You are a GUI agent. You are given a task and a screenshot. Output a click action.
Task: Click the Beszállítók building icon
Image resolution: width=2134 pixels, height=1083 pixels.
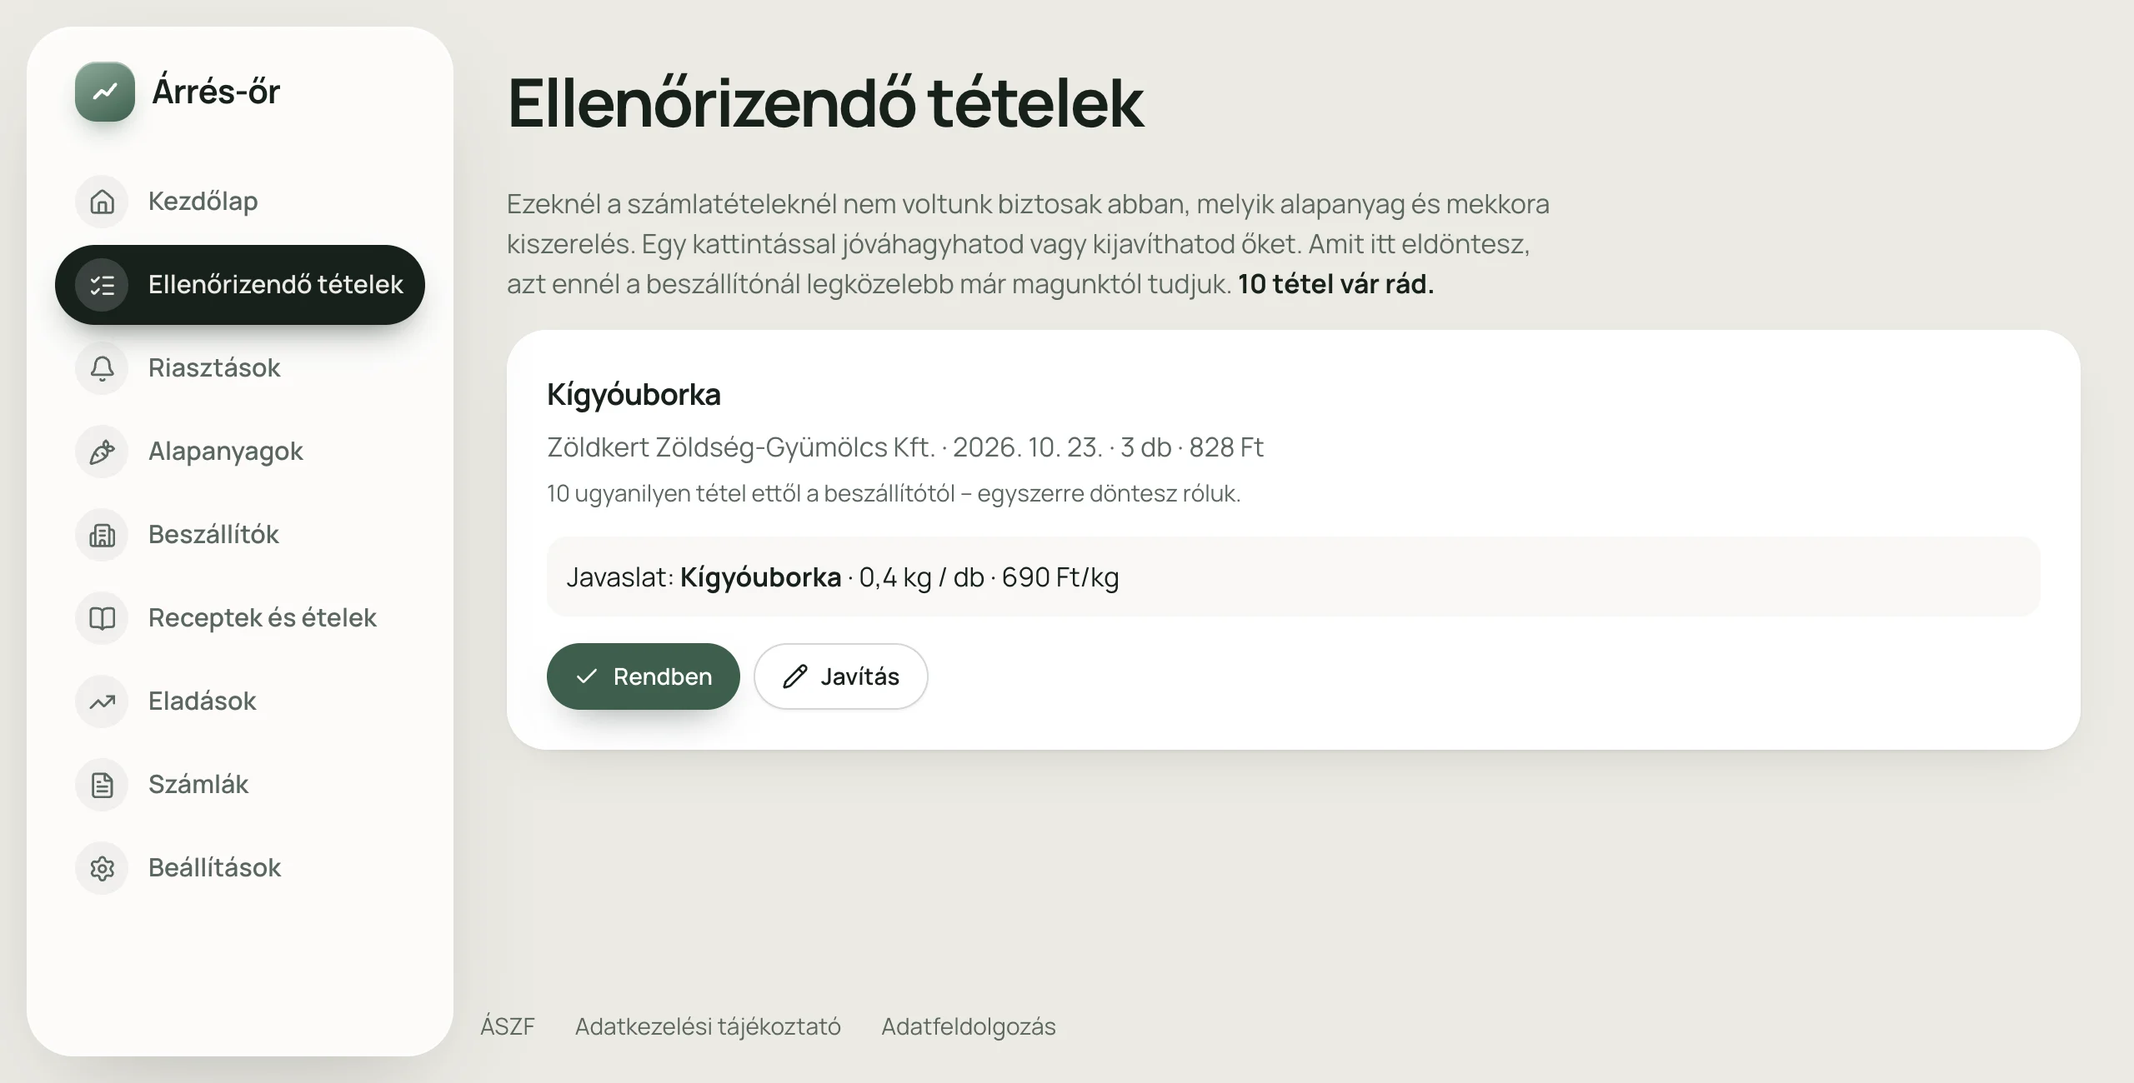coord(102,535)
